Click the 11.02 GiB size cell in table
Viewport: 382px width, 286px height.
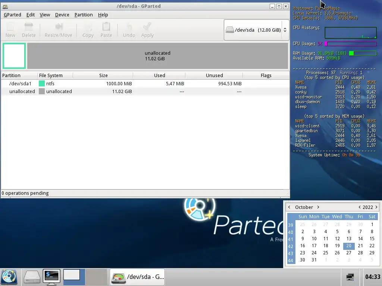(x=122, y=92)
